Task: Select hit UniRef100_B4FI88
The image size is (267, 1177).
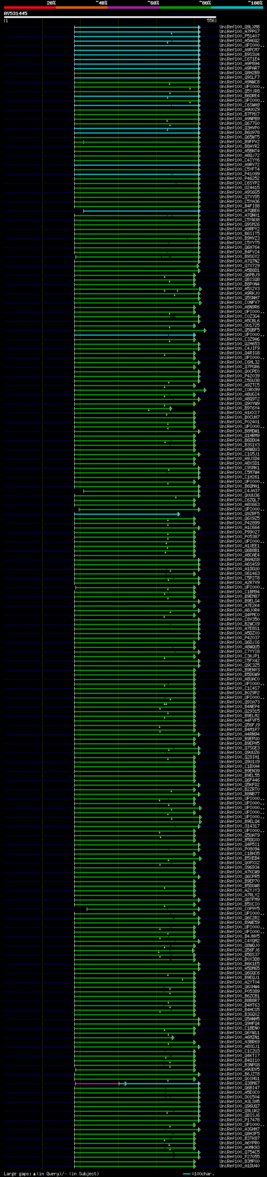Action: point(239,206)
